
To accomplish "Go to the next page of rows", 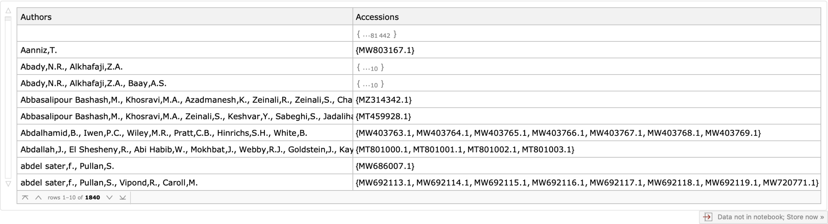I will pyautogui.click(x=109, y=198).
